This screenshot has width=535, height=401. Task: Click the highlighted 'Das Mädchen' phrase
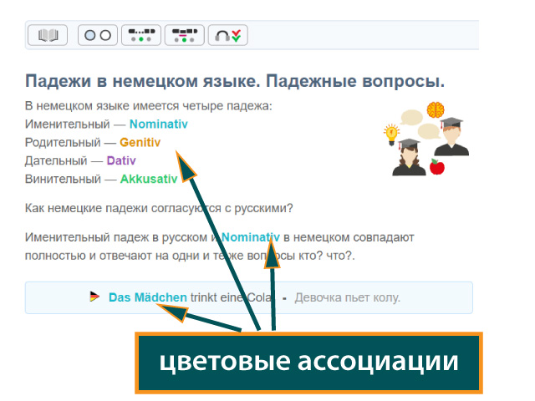click(148, 297)
